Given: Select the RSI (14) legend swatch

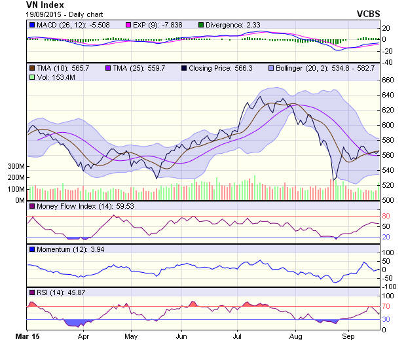Looking at the screenshot, I should pos(32,292).
